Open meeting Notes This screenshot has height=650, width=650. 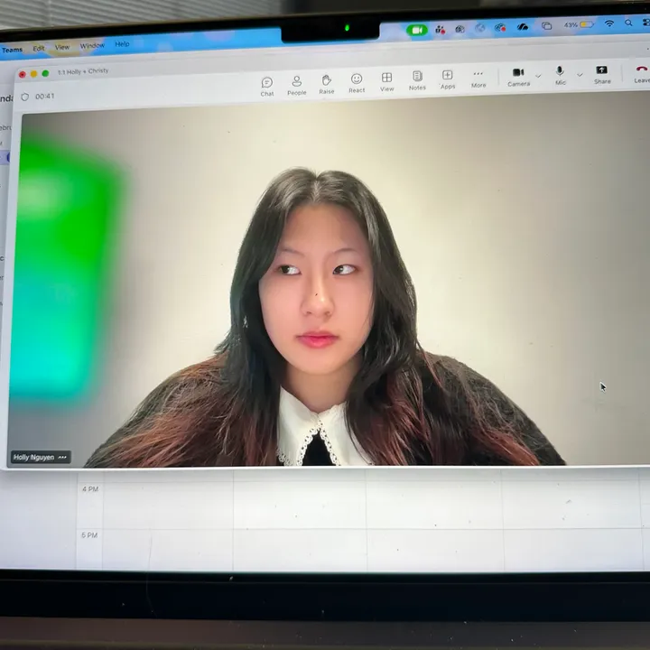417,80
